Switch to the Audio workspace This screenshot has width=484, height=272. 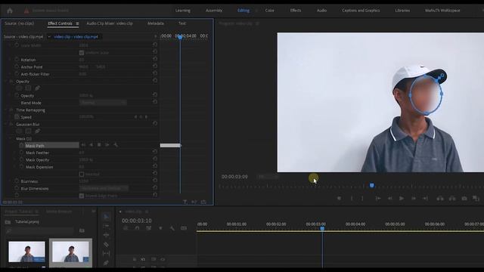321,11
